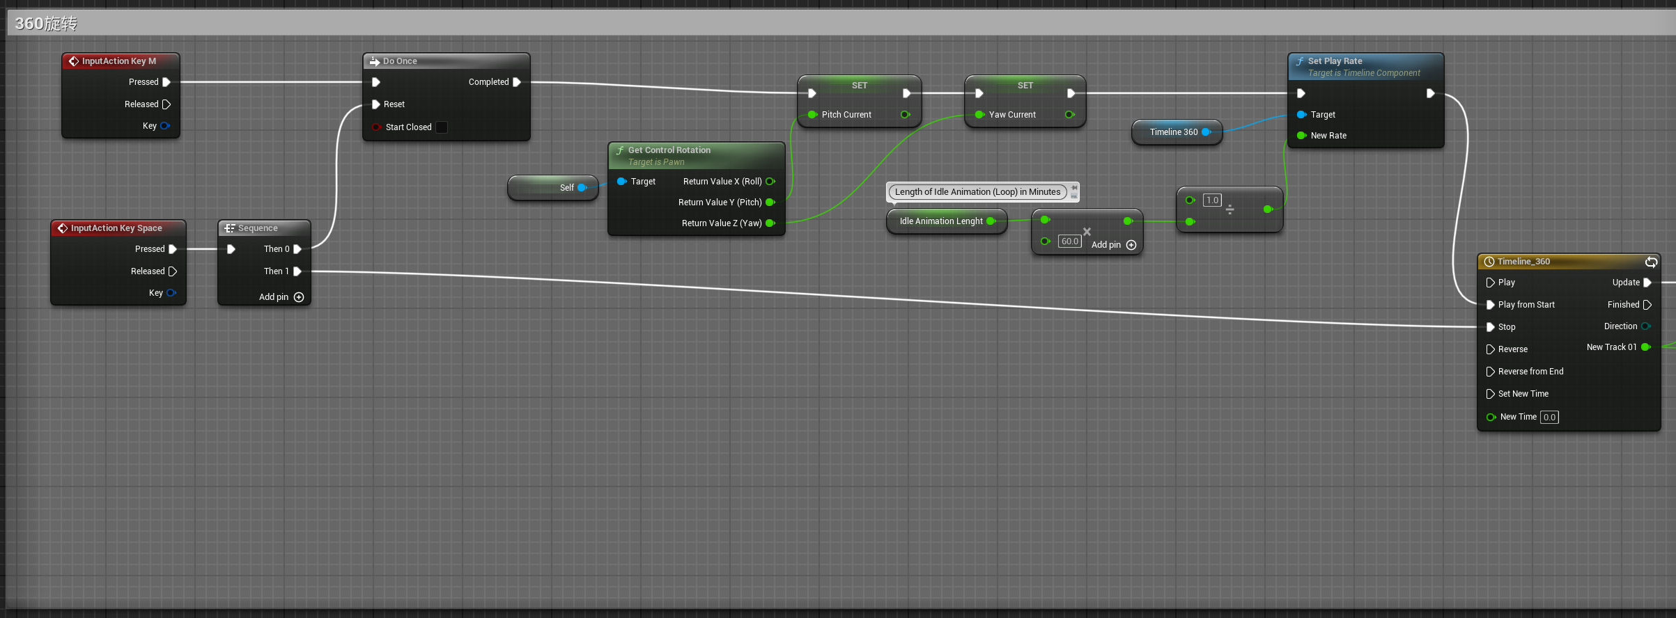This screenshot has height=618, width=1676.
Task: Click Play from Start pin on Timeline_360
Action: [x=1491, y=305]
